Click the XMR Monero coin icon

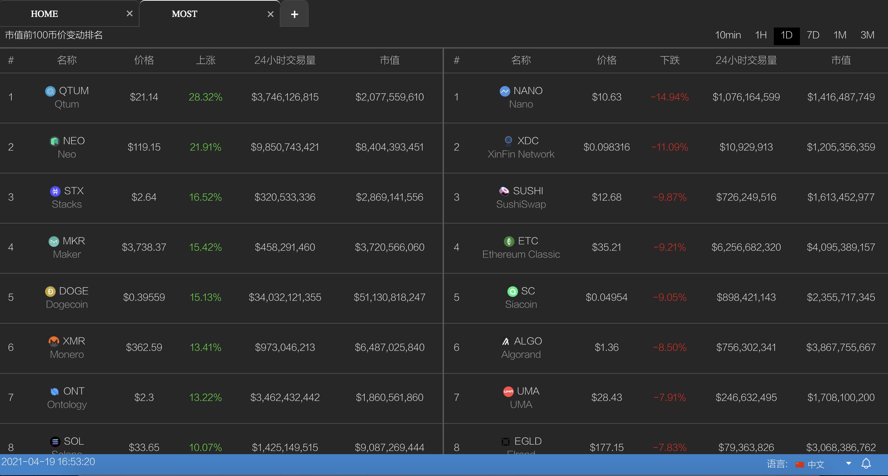coord(54,342)
